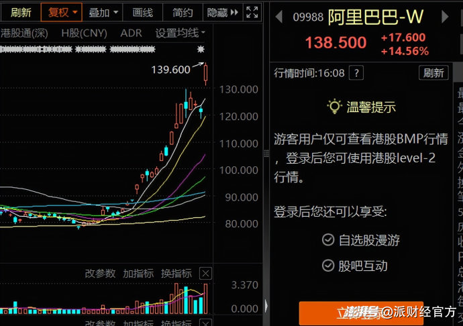Viewport: 463px width, 326px height.
Task: Select the H股(CNY) tab
Action: click(84, 32)
